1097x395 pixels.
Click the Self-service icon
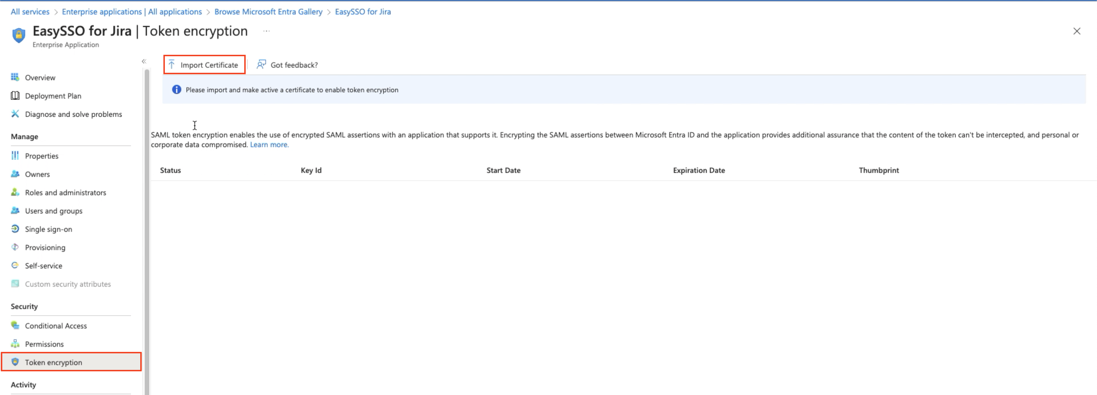click(x=15, y=265)
